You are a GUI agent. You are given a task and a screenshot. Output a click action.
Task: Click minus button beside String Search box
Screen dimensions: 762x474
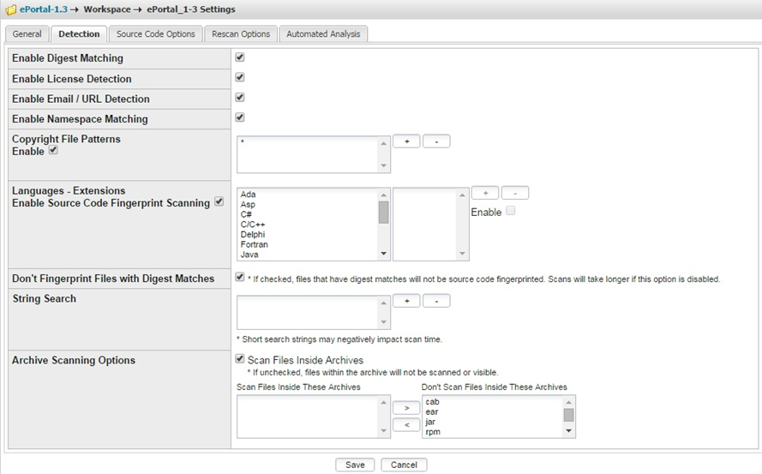(436, 301)
